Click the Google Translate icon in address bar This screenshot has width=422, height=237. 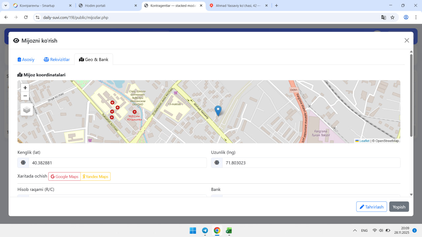(383, 17)
